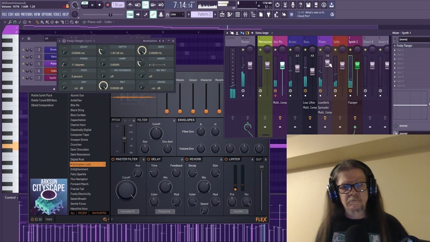Screen dimensions: 430x242
Task: Click the Save project floppy icon
Action: tap(308, 5)
